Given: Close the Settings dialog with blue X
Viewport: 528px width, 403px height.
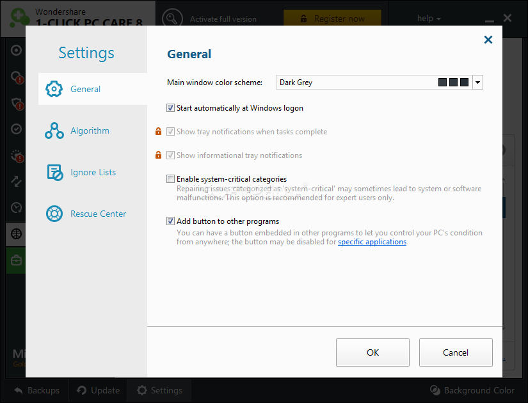Looking at the screenshot, I should tap(488, 40).
